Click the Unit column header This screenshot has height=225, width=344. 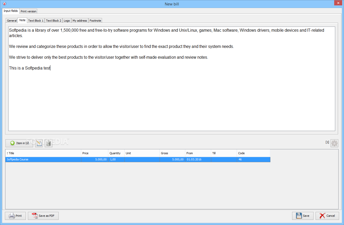[x=142, y=153]
